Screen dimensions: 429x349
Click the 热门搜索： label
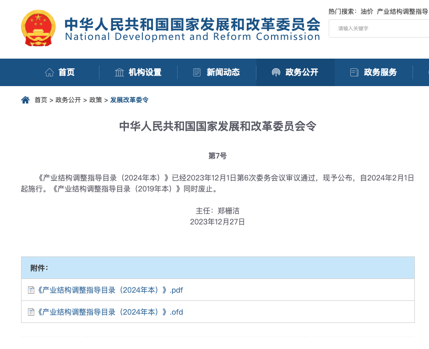(342, 11)
